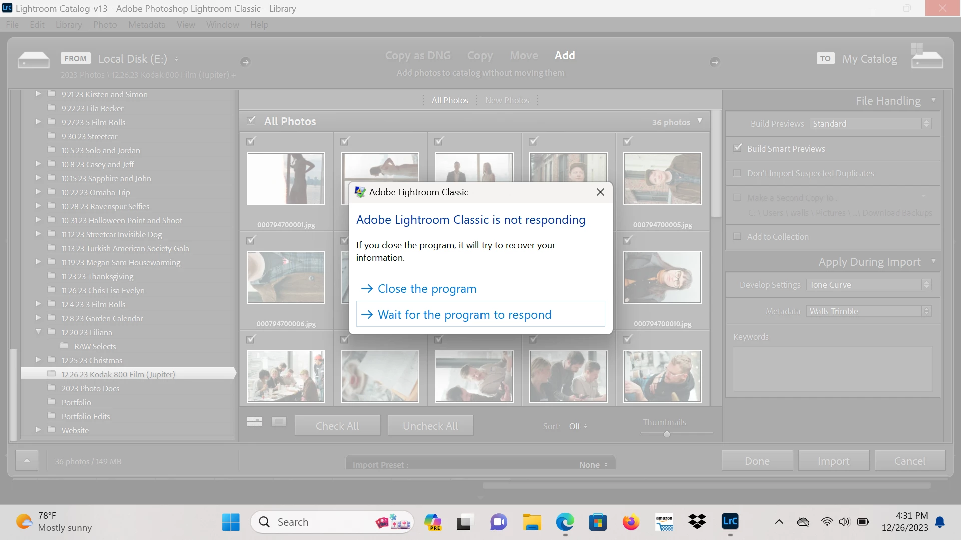Viewport: 961px width, 540px height.
Task: Switch to New Photos tab
Action: (507, 100)
